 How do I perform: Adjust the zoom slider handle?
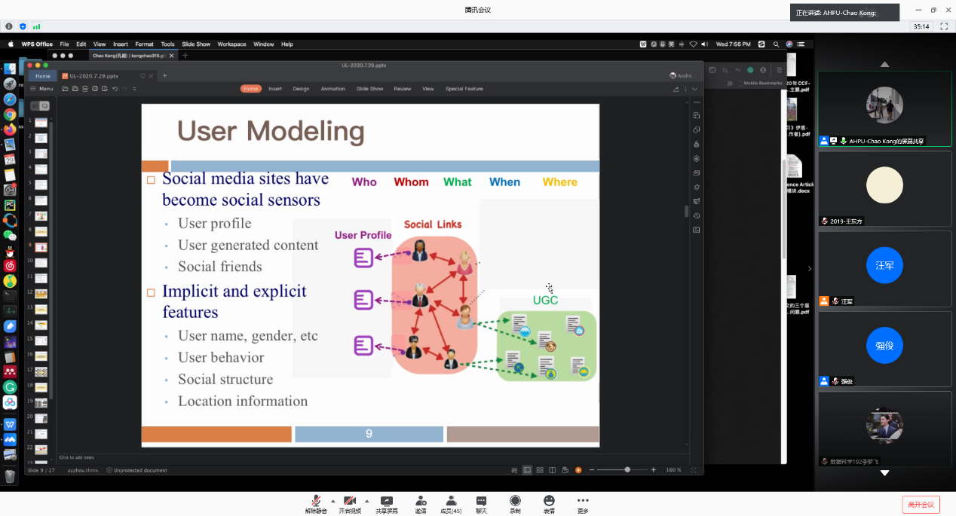tap(627, 470)
